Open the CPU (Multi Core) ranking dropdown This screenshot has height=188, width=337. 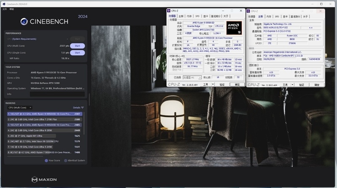pos(20,107)
